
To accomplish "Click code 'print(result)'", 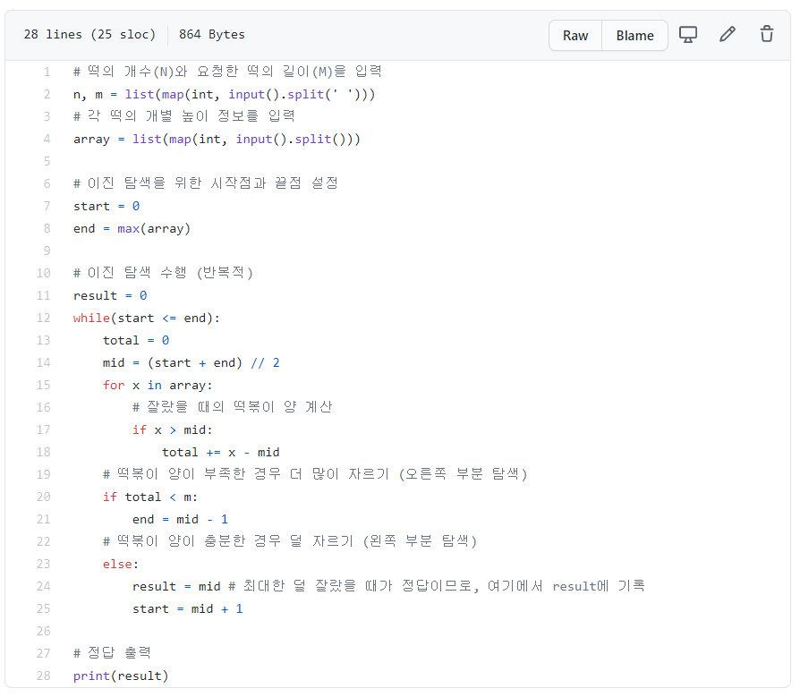I will coord(121,676).
